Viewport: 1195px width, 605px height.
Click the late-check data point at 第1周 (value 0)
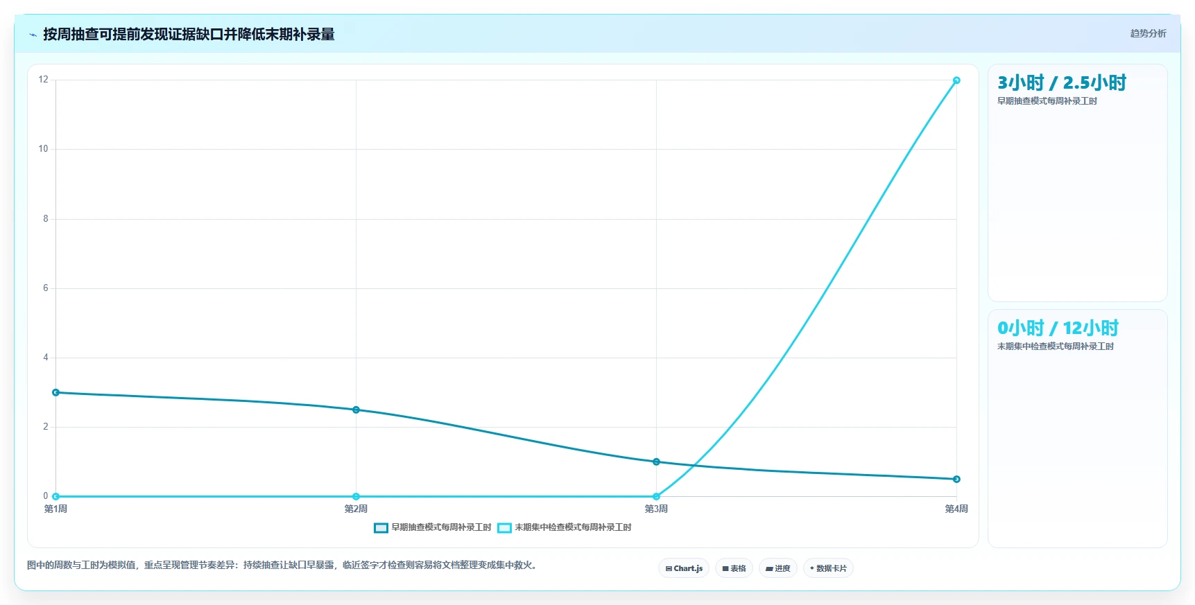click(x=55, y=496)
